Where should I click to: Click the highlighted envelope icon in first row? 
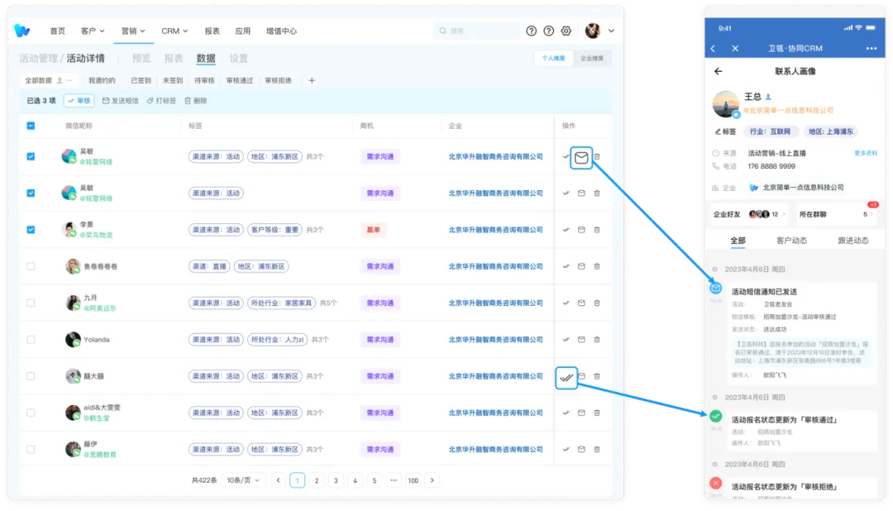(581, 157)
